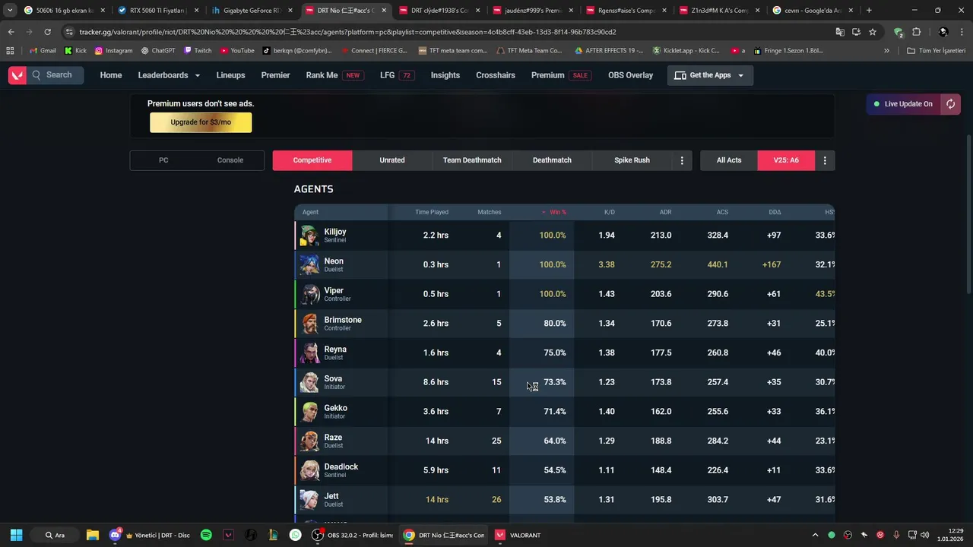Select the Competitive playlist tab
This screenshot has width=973, height=547.
pos(312,160)
